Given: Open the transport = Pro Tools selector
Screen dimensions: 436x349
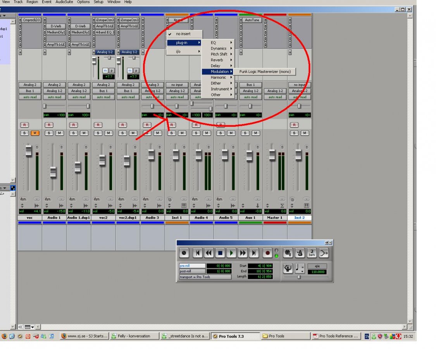Looking at the screenshot, I should point(205,277).
